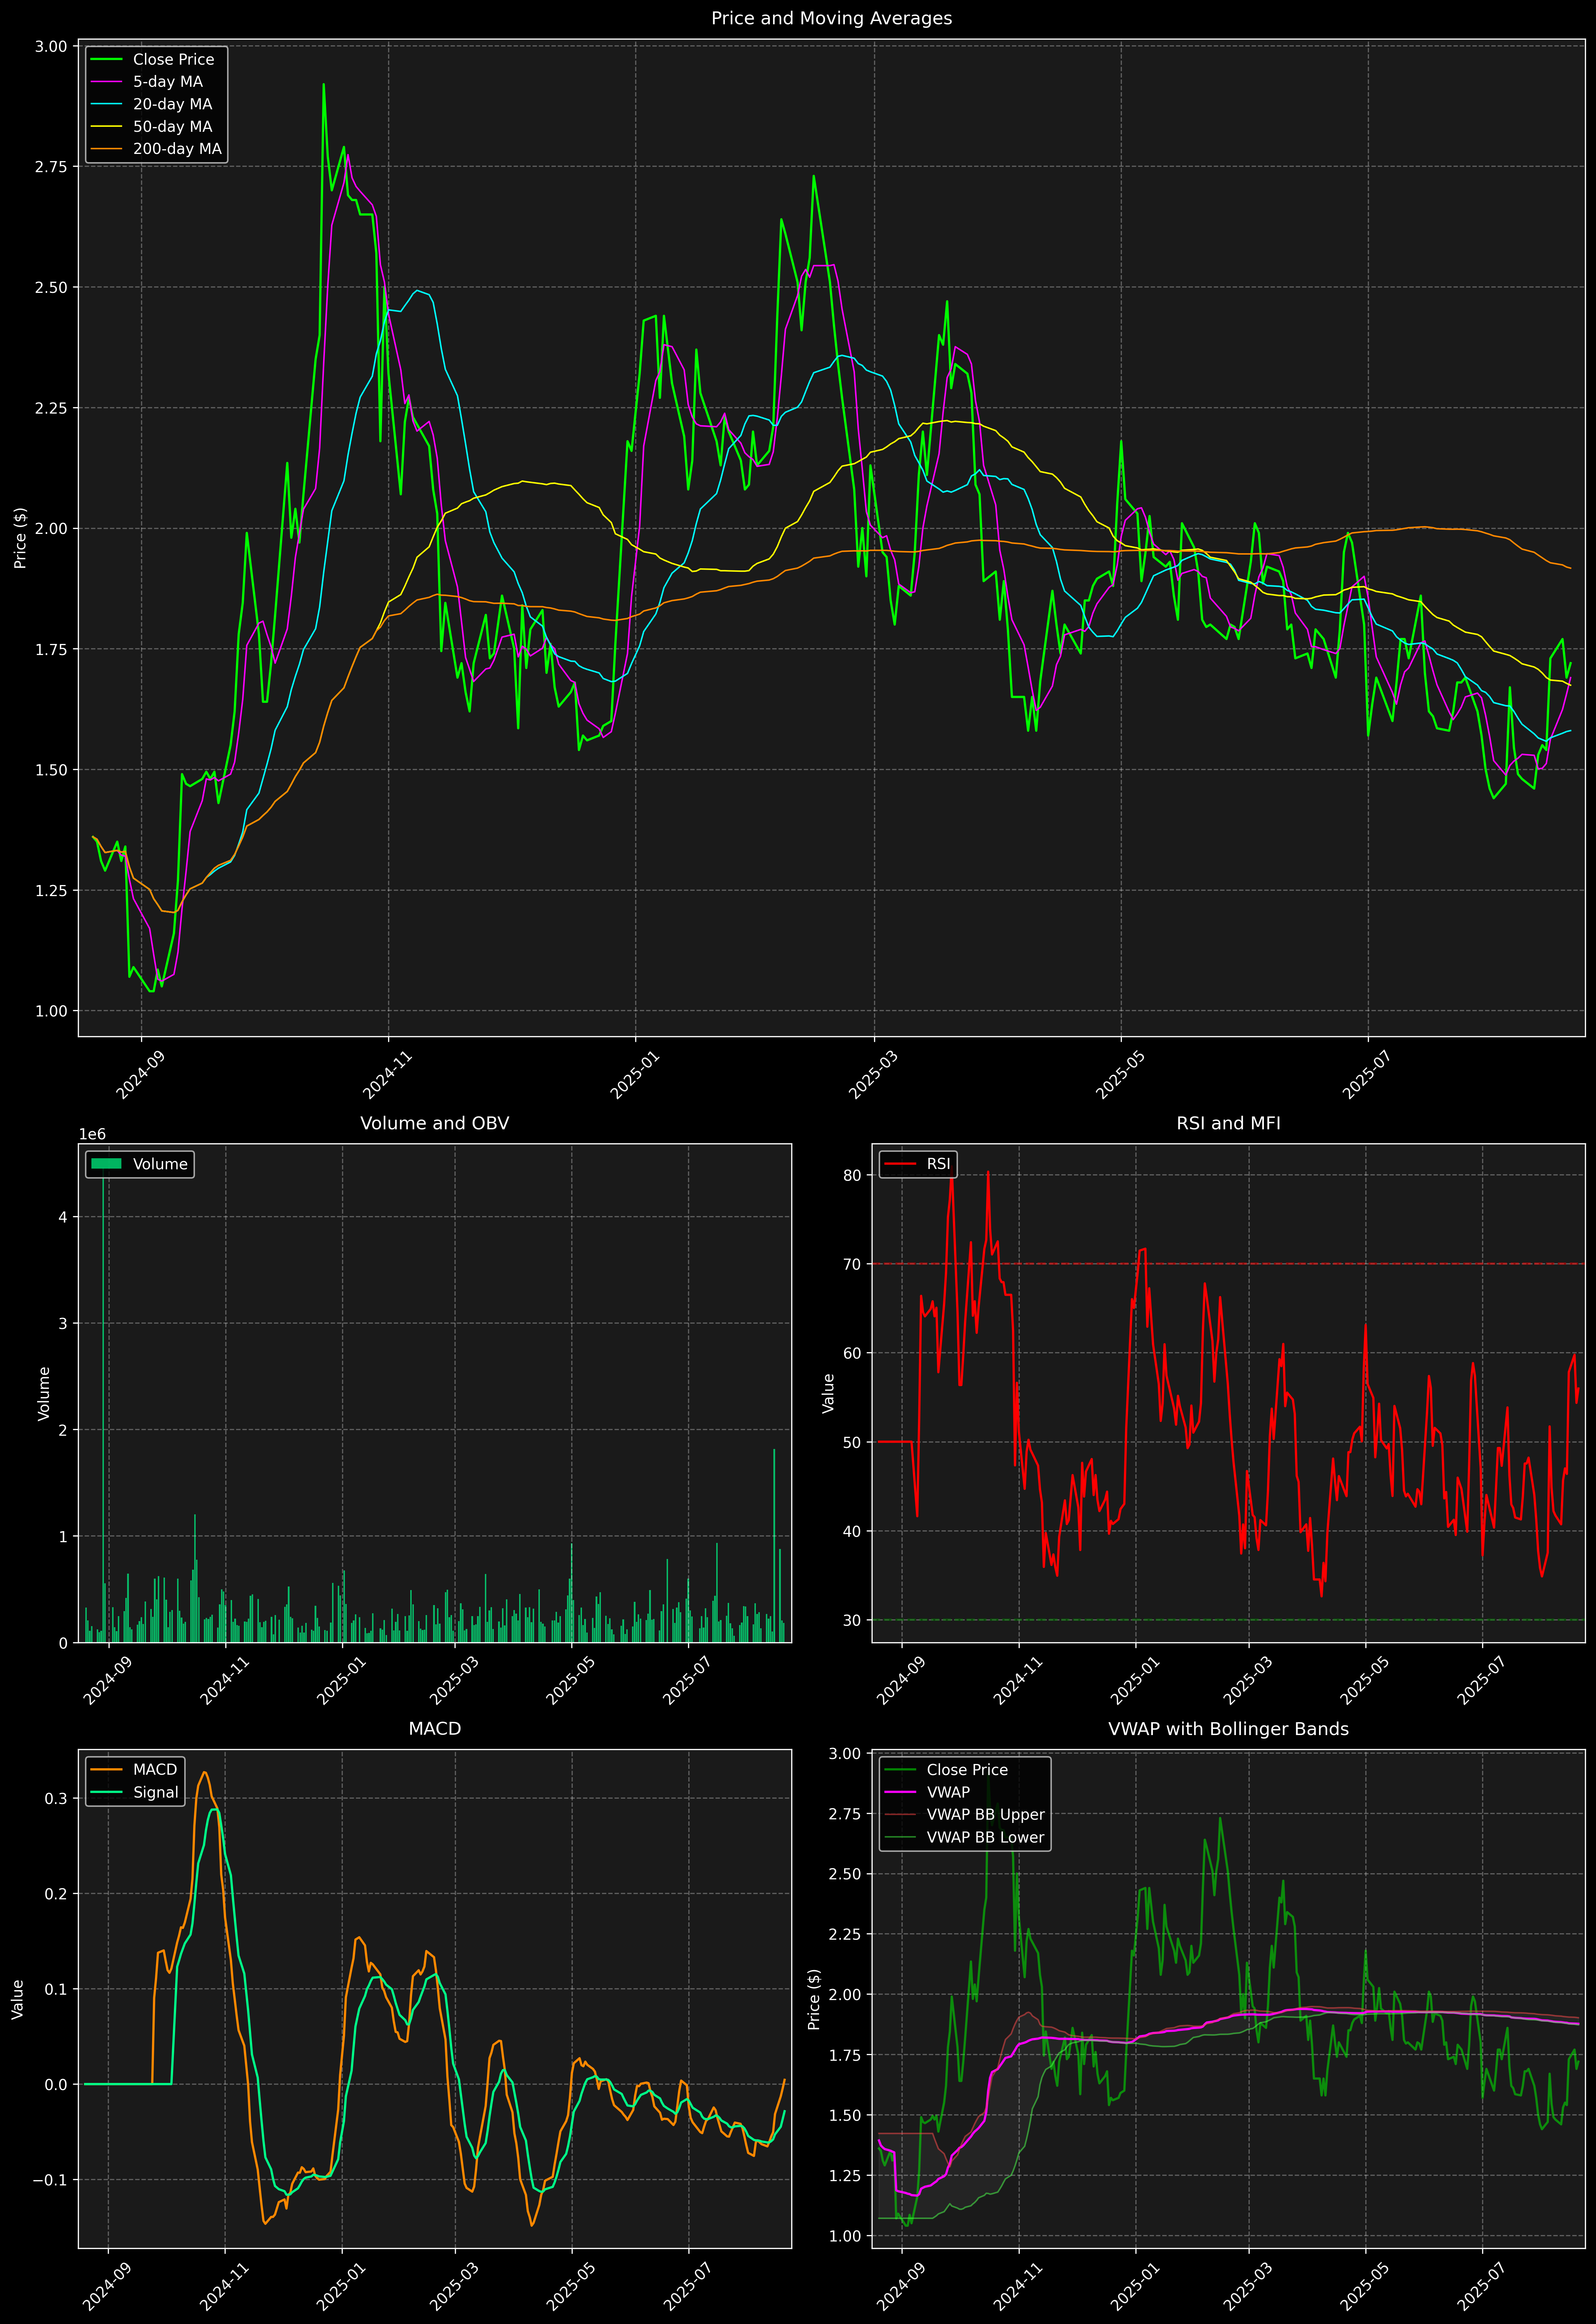Click the 5-day MA legend line
This screenshot has height=2324, width=1596.
106,82
